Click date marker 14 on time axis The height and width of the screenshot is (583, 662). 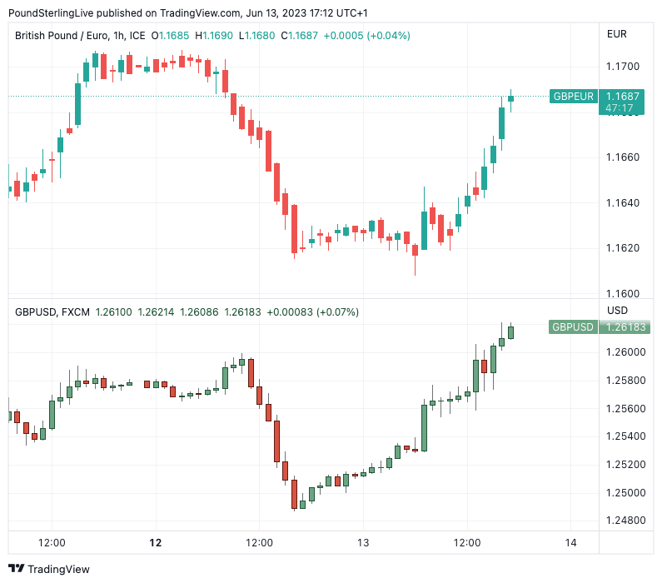[570, 542]
